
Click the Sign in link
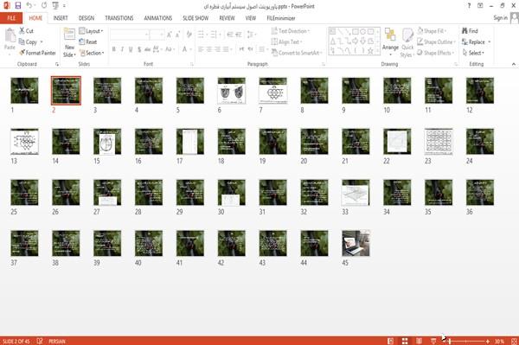click(x=500, y=18)
